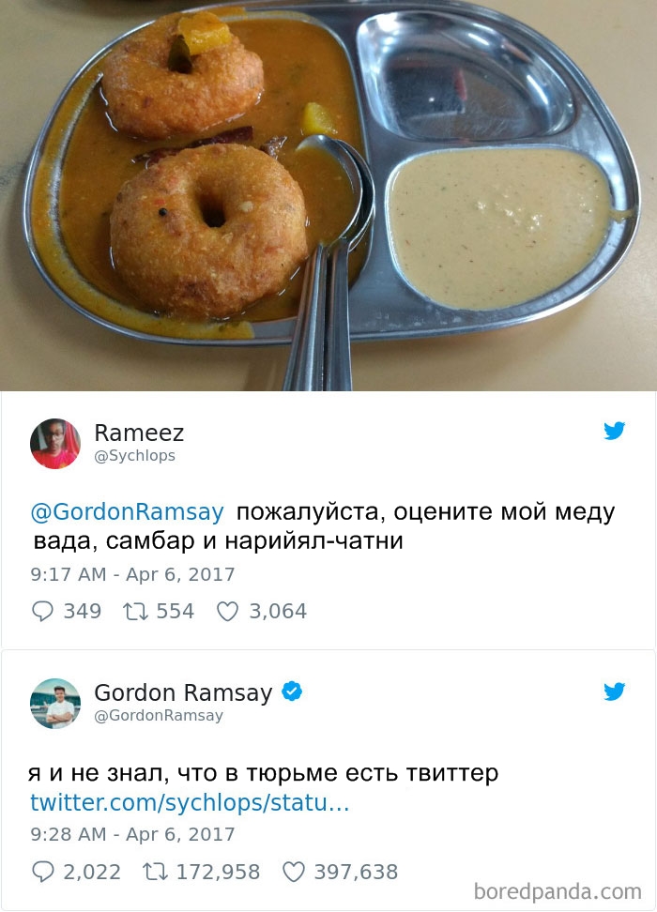Open the food tray photo
657x912 pixels.
(328, 195)
